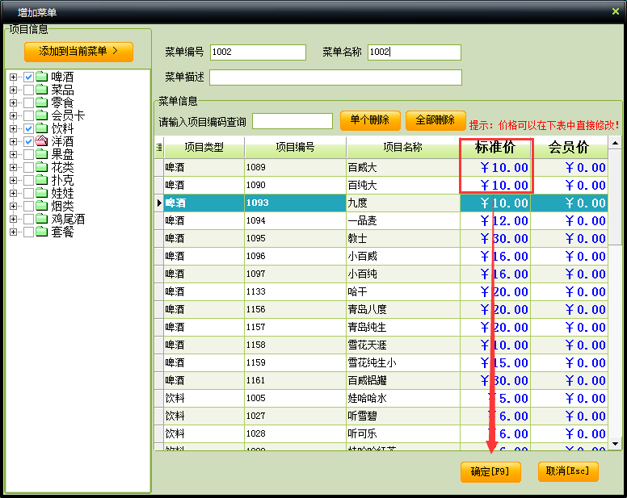
Task: Click member price of 娃哈哈水 row
Action: point(569,398)
